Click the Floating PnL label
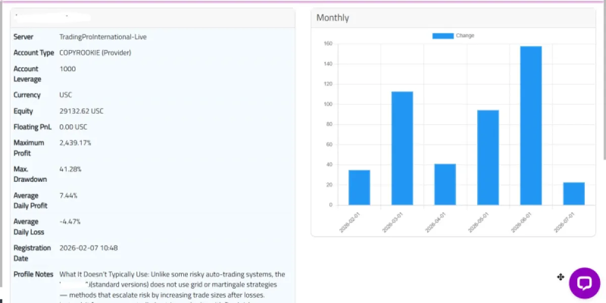 coord(32,127)
